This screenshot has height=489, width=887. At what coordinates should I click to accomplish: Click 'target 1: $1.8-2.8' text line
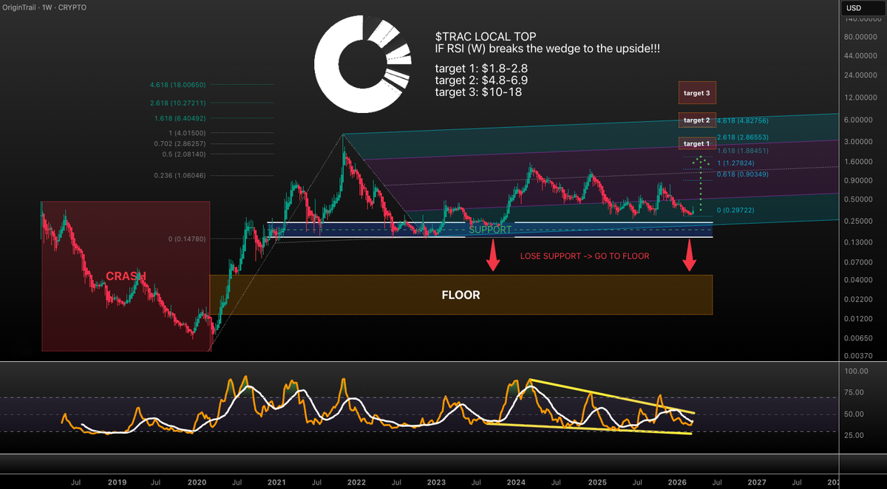click(481, 67)
